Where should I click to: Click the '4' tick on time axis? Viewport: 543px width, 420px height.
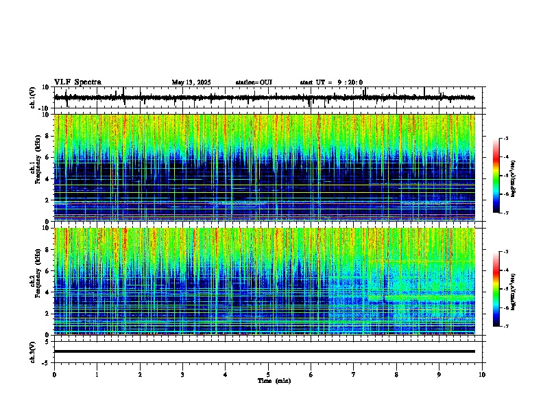tap(225, 375)
